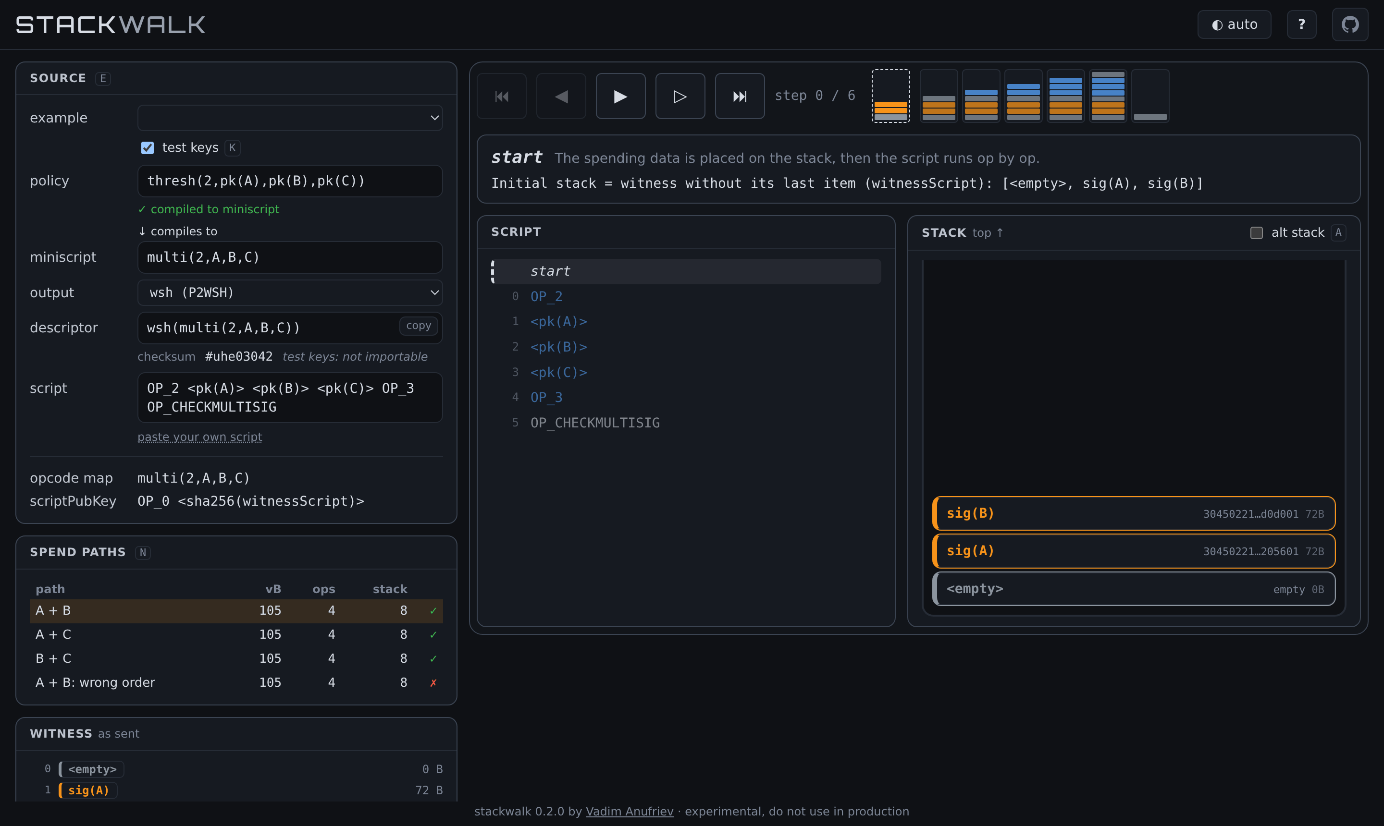Image resolution: width=1384 pixels, height=826 pixels.
Task: Select the A + B: wrong order path
Action: [x=236, y=682]
